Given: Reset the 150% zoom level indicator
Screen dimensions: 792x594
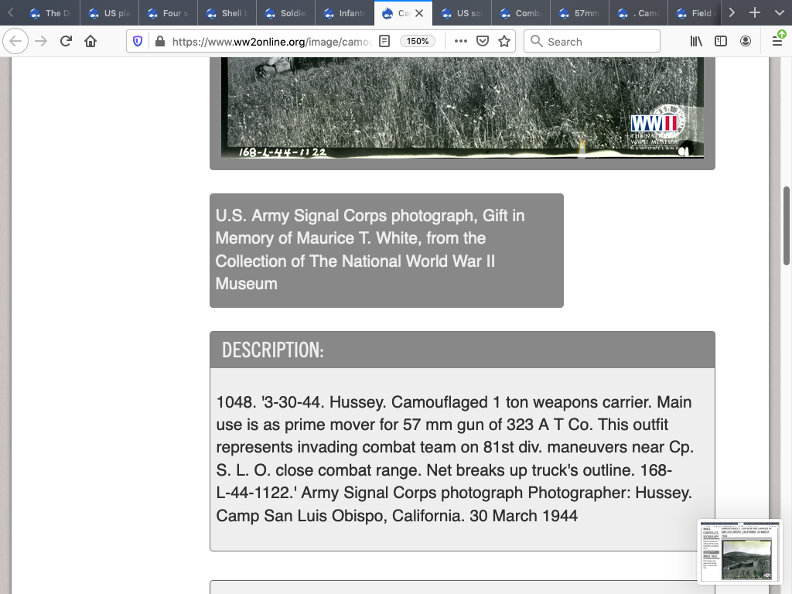Looking at the screenshot, I should 418,42.
